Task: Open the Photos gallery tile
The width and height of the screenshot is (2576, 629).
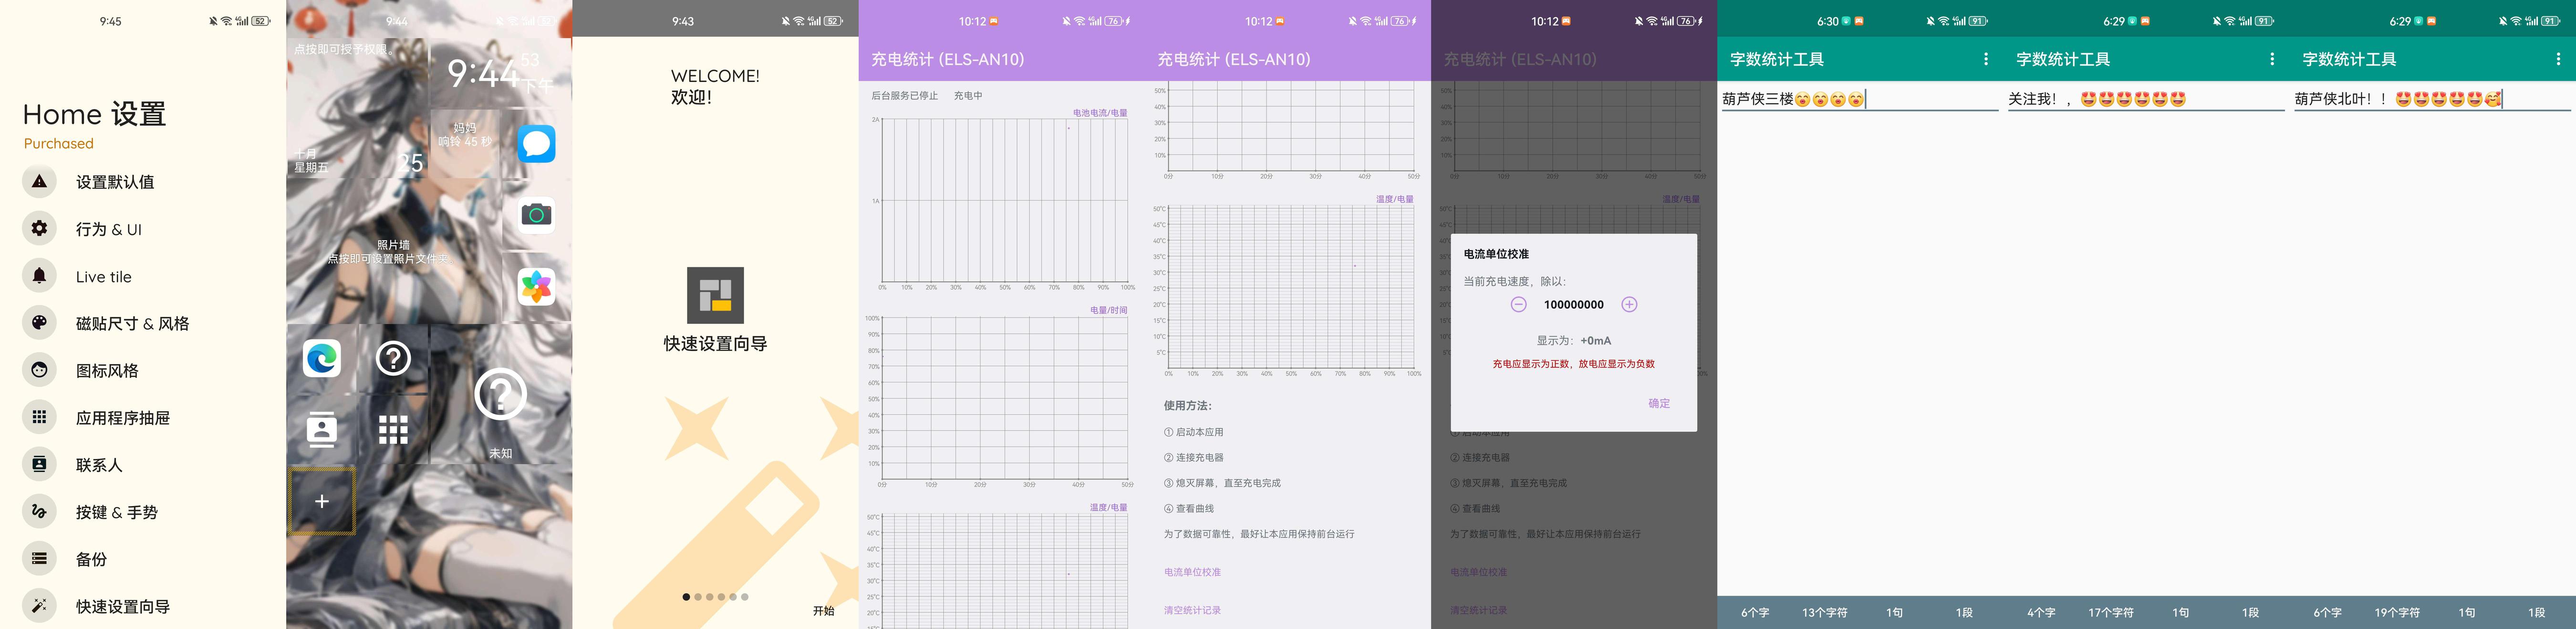Action: click(536, 286)
